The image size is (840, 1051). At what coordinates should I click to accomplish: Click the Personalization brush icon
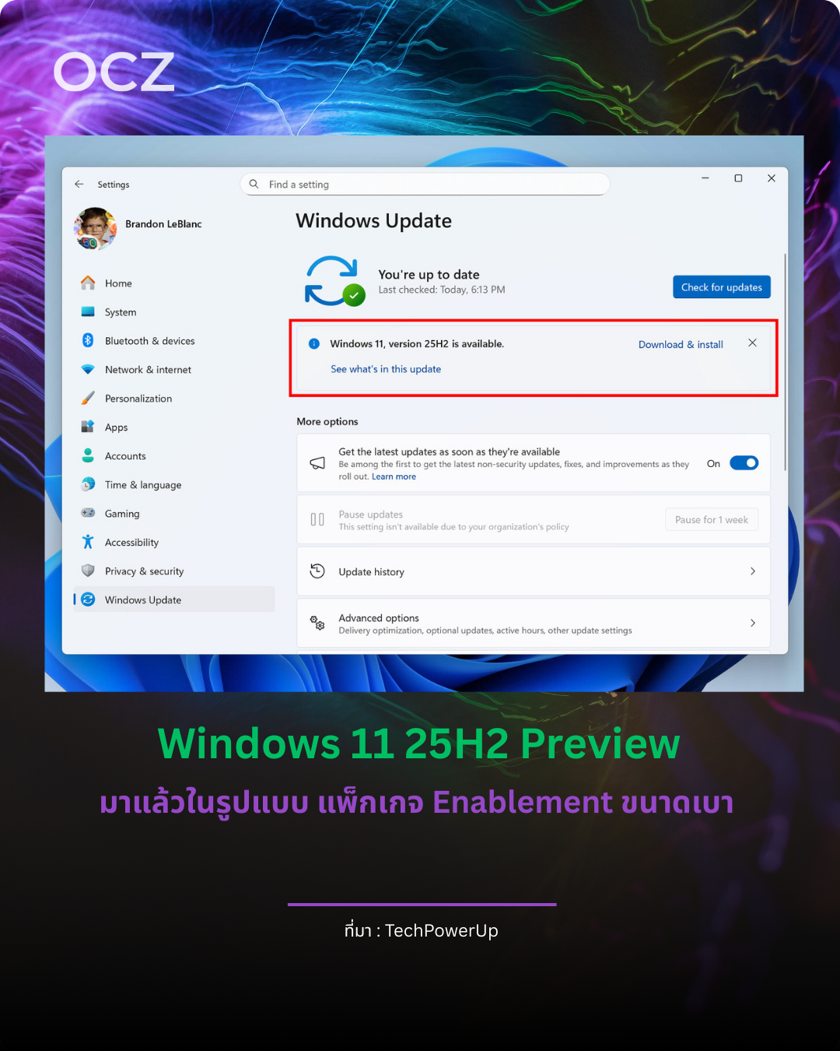coord(88,399)
